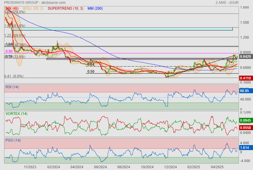Click the 1.800 price axis label
This screenshot has height=170, width=253.
(x=244, y=7)
